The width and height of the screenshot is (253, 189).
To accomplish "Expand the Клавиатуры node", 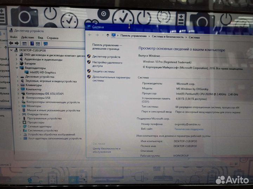I will point(18,85).
